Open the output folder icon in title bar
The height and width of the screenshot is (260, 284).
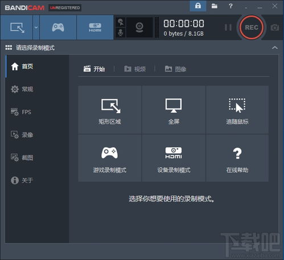215,6
